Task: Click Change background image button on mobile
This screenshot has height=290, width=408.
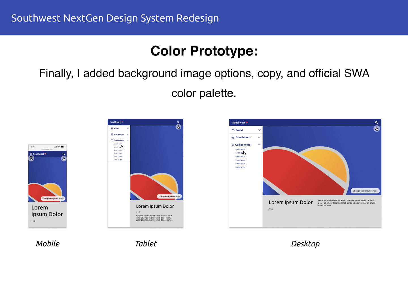Action: 53,199
